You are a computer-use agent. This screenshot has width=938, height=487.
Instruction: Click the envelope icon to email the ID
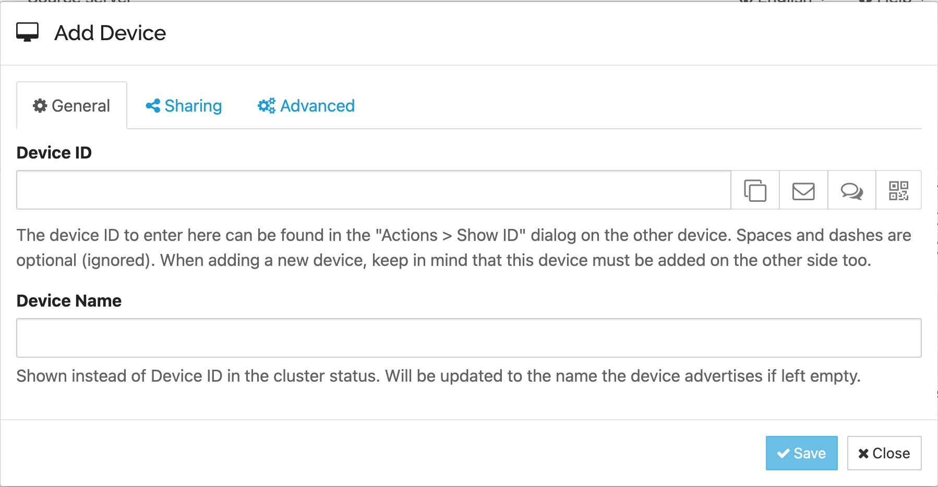coord(803,190)
